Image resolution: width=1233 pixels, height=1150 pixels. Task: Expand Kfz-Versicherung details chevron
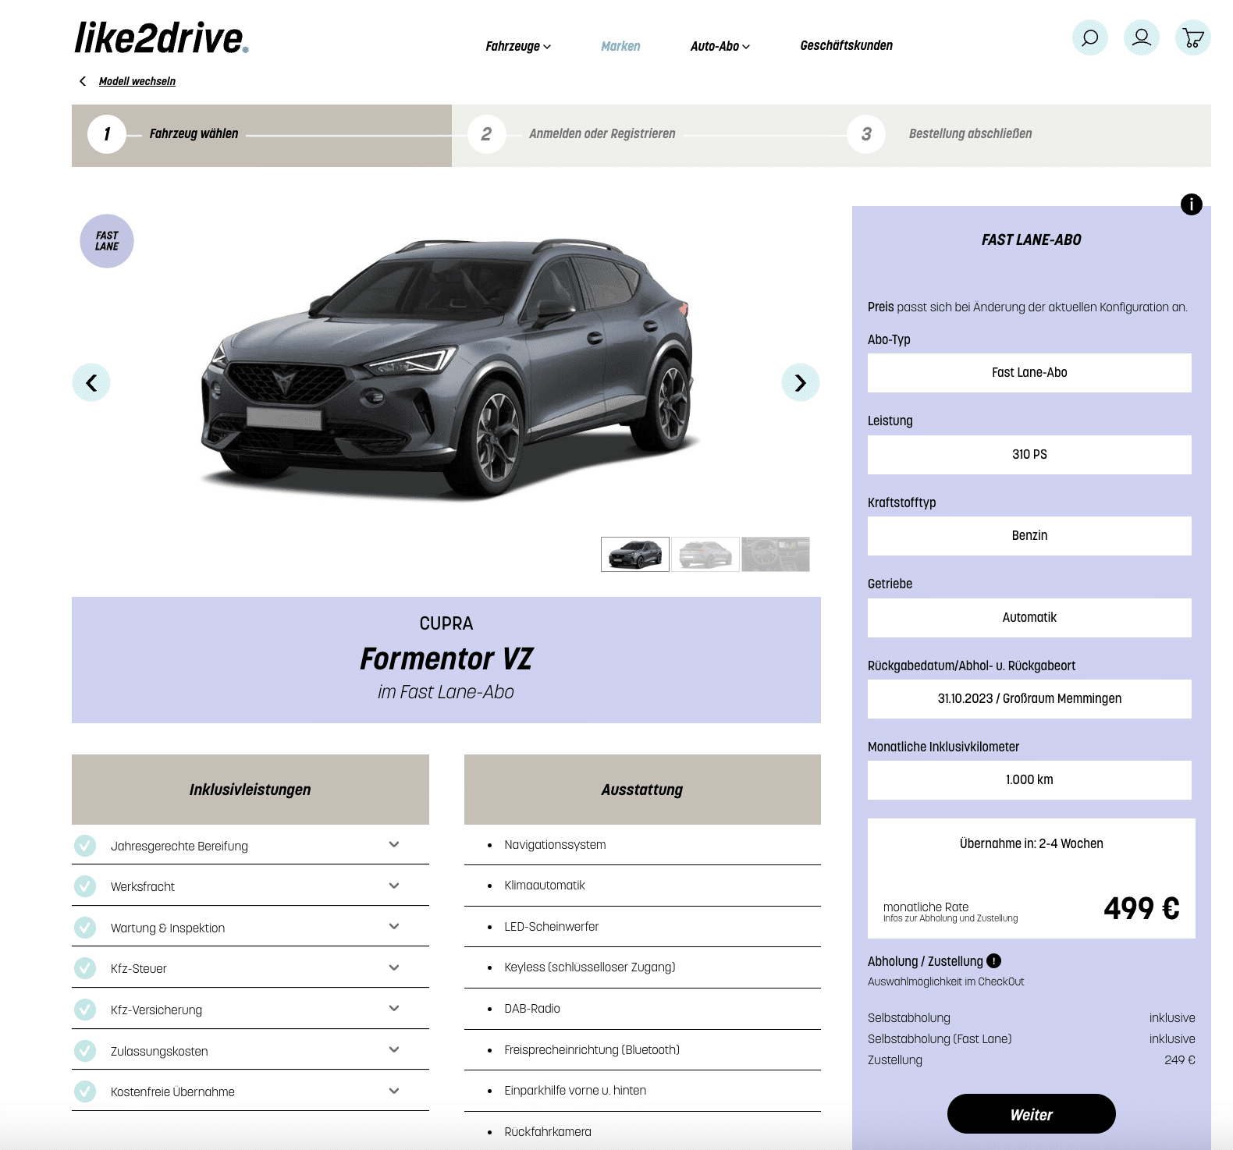coord(394,1008)
